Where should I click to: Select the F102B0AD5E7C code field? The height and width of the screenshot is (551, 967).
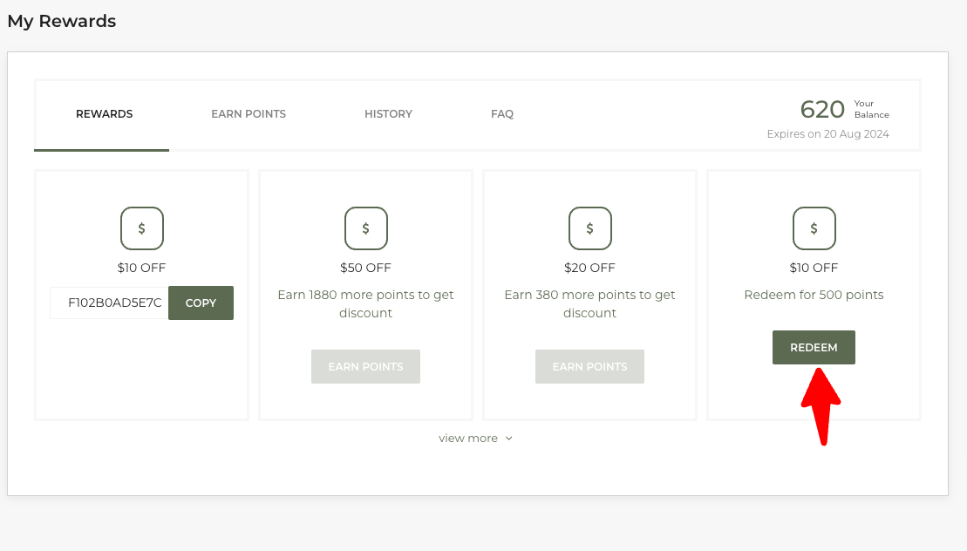click(x=109, y=303)
